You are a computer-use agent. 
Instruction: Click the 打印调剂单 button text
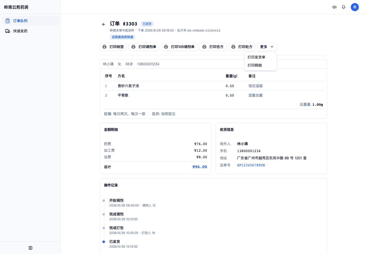(147, 47)
